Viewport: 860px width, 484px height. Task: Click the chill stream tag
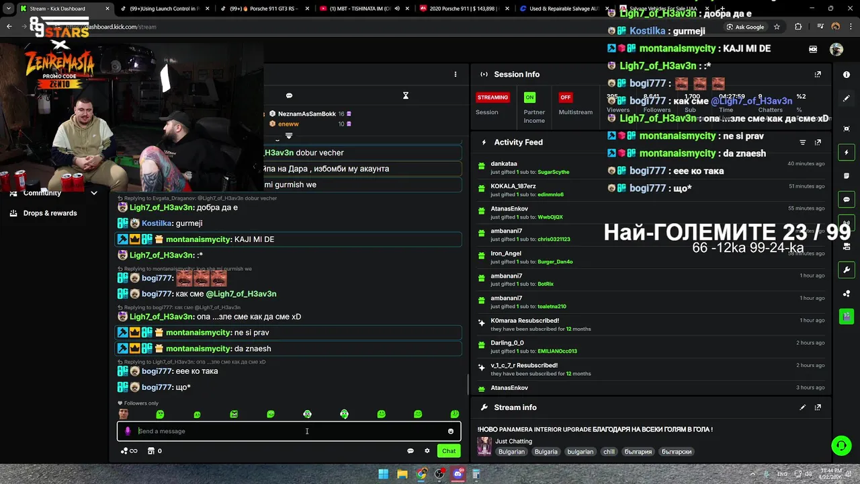click(x=609, y=452)
